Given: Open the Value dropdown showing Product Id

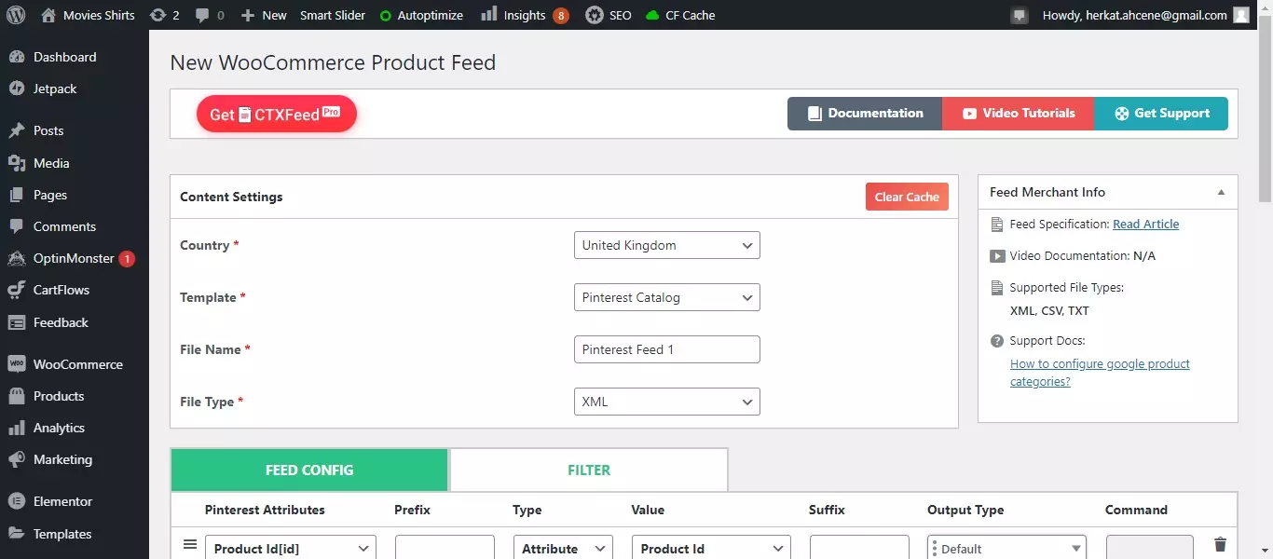Looking at the screenshot, I should (711, 548).
